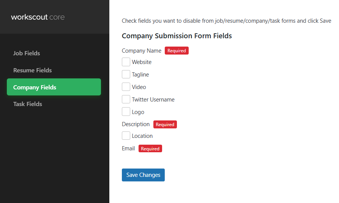Check the Website field checkbox
The image size is (339, 203).
pos(126,62)
